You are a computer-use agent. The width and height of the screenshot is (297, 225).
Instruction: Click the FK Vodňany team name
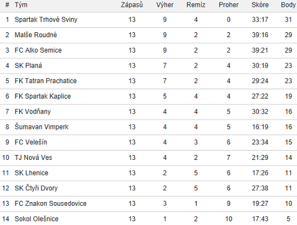pos(33,112)
